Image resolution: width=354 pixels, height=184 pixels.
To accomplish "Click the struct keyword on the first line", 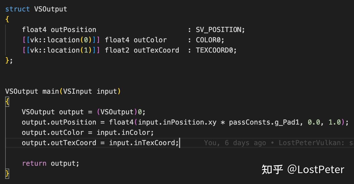I will [x=17, y=9].
